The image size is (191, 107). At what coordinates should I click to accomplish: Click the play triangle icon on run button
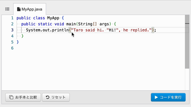click(156, 97)
